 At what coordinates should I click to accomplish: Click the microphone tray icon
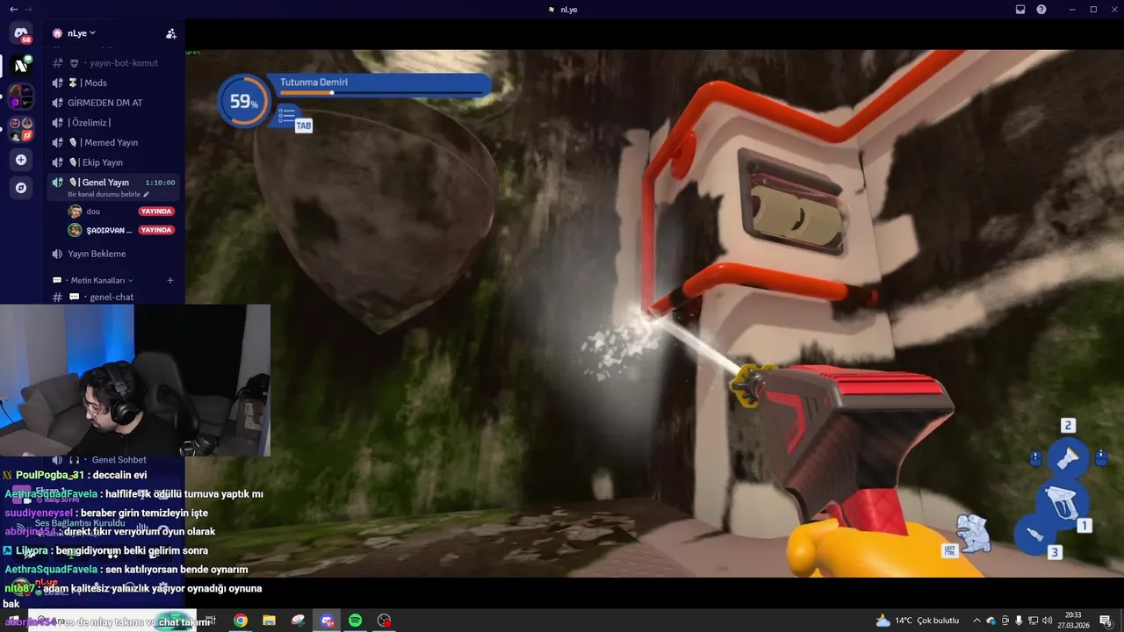coord(1019,621)
